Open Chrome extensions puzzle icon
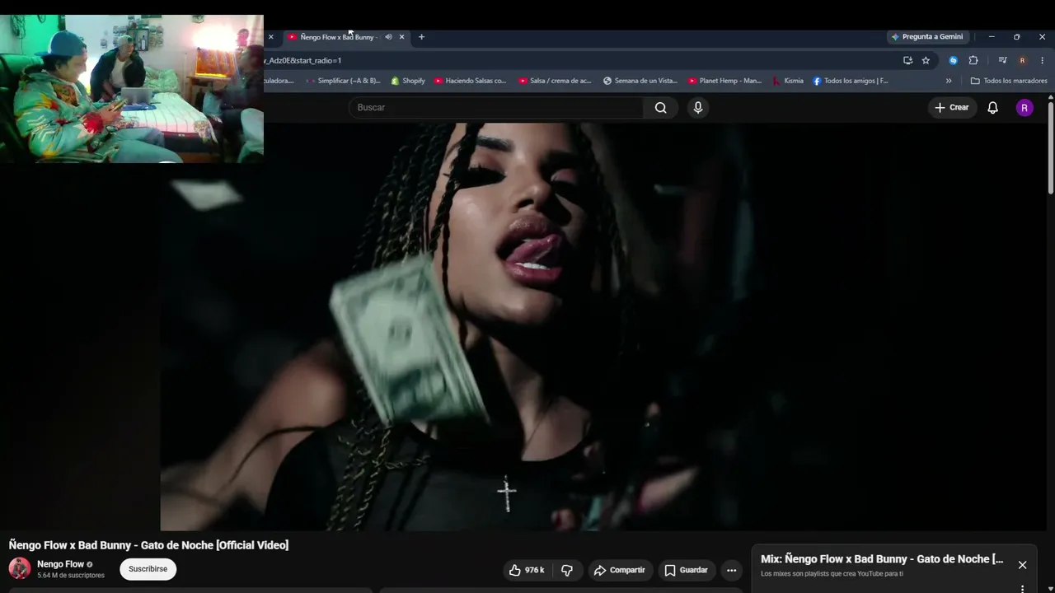The height and width of the screenshot is (593, 1055). point(973,60)
